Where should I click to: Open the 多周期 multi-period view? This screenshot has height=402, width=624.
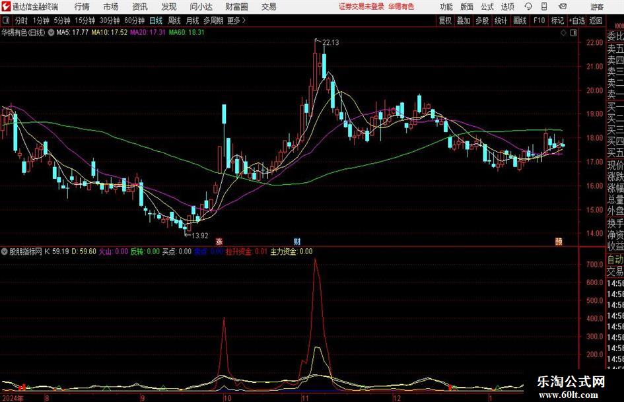[x=213, y=20]
